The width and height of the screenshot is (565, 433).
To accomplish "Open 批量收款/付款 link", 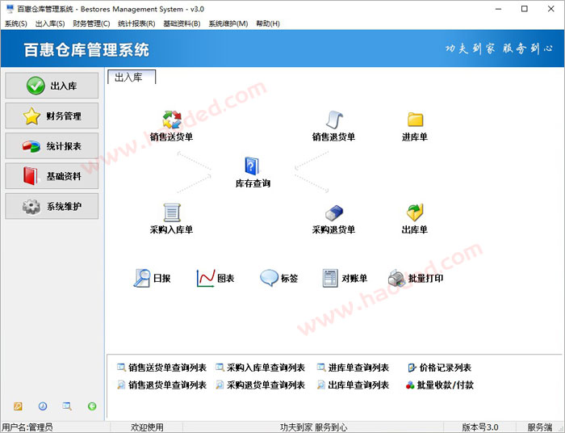I will (440, 385).
